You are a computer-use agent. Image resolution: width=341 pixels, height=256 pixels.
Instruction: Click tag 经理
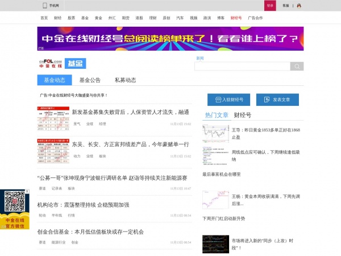[x=102, y=124]
